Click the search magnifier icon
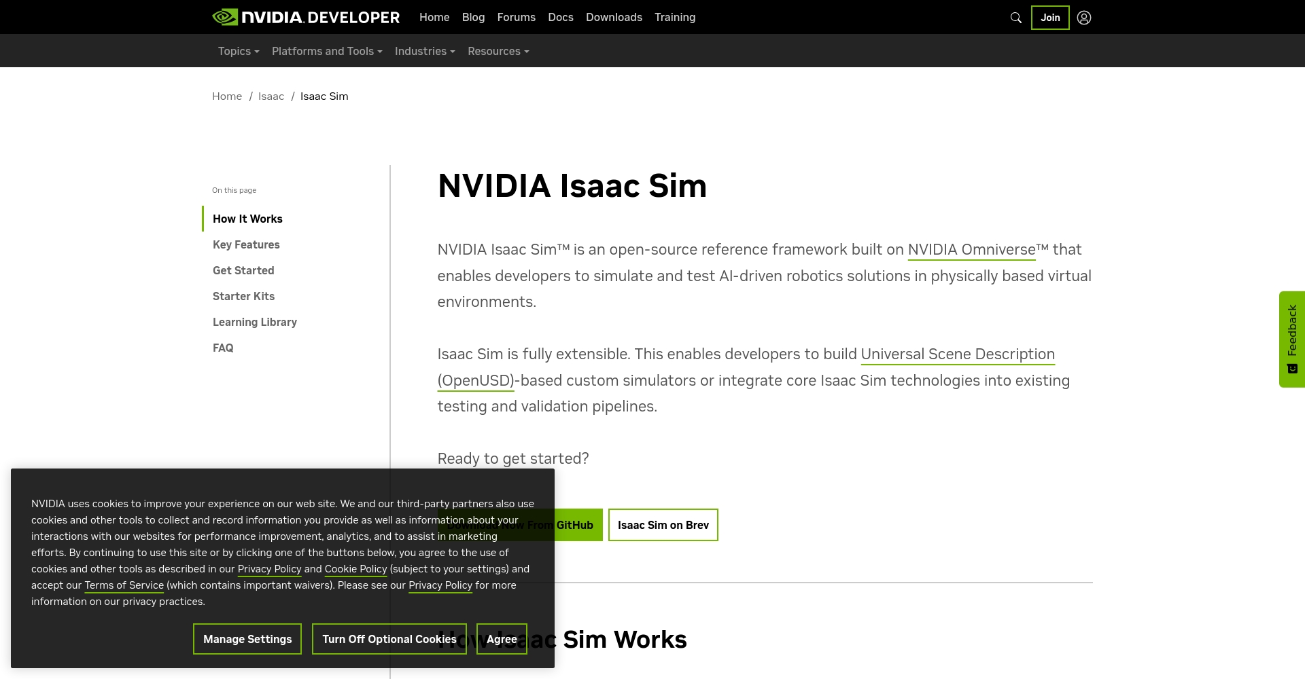Screen dimensions: 1305x679 pos(1015,18)
